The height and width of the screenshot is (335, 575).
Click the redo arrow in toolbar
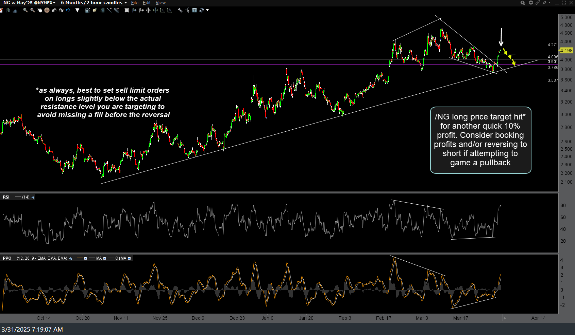coord(61,10)
